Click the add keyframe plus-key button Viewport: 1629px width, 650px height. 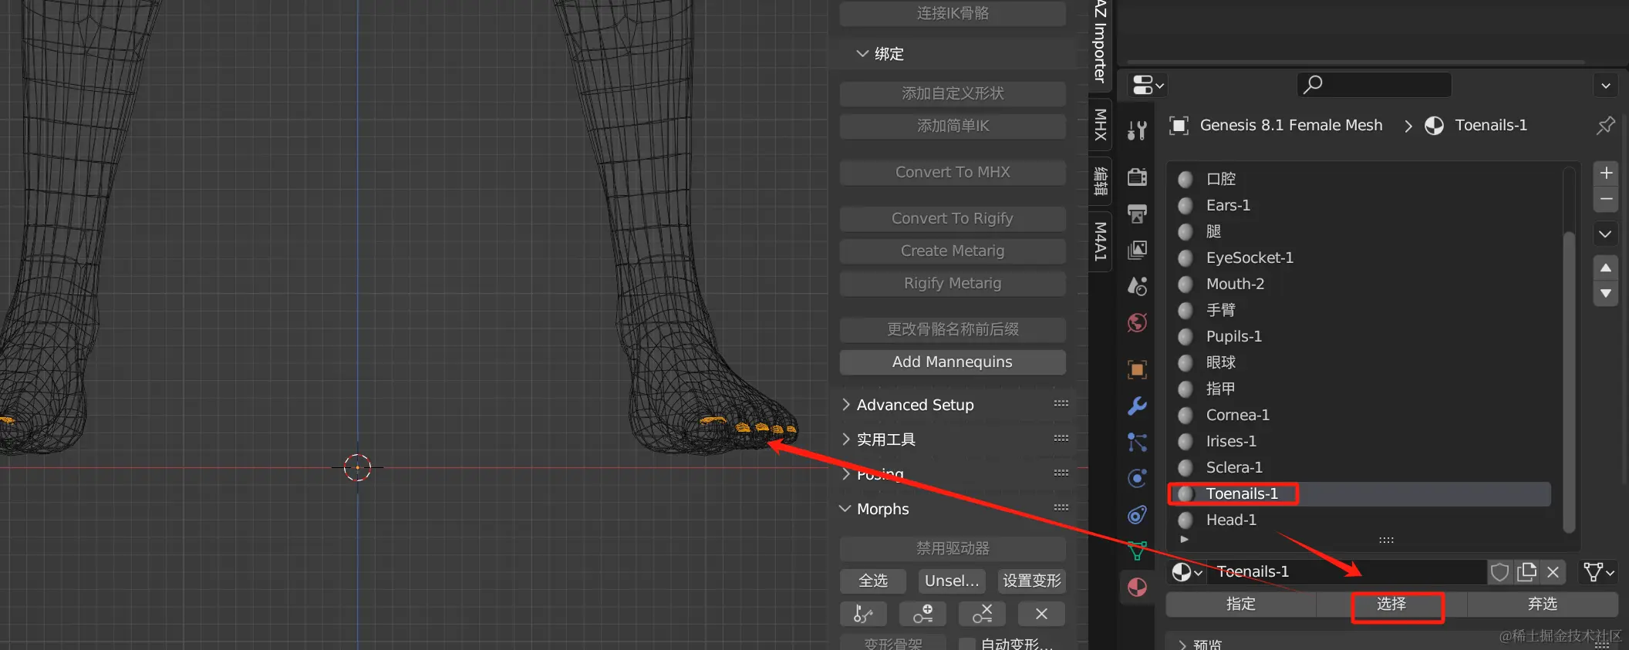pos(922,615)
